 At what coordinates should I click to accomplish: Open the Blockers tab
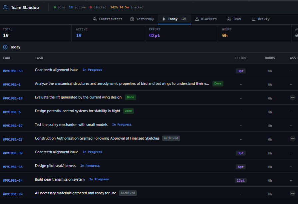pyautogui.click(x=206, y=19)
